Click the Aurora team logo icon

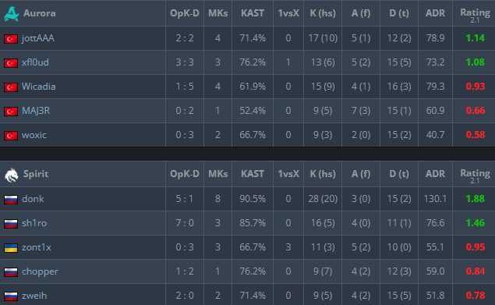tap(12, 14)
